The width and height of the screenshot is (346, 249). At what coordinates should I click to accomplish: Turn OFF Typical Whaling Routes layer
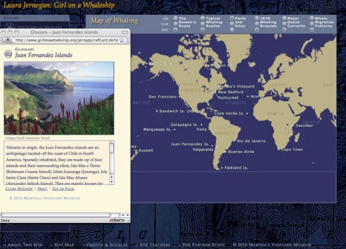(x=202, y=30)
